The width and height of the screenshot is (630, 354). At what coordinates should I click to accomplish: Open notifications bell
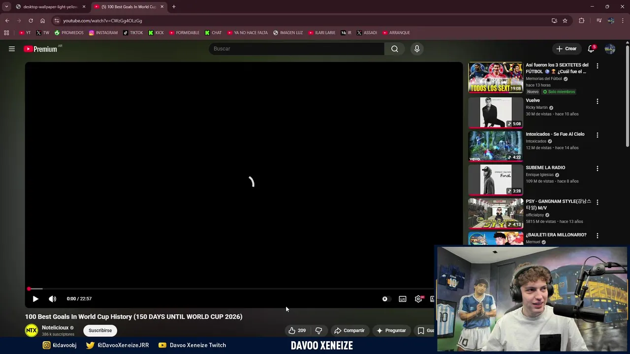tap(591, 49)
